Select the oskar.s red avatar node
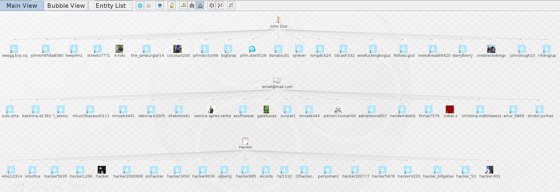This screenshot has height=192, width=560. point(450,109)
